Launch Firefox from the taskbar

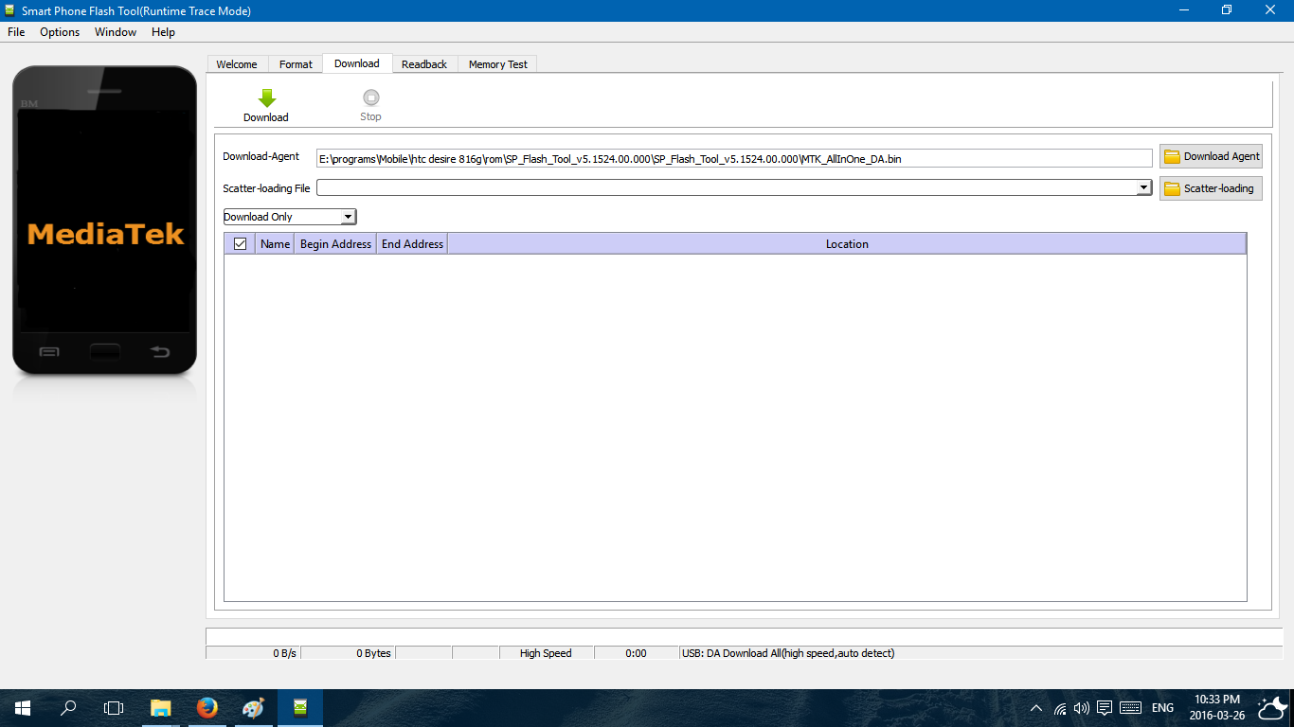click(207, 708)
